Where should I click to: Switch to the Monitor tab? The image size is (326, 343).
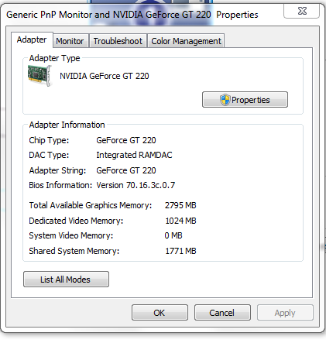click(70, 41)
